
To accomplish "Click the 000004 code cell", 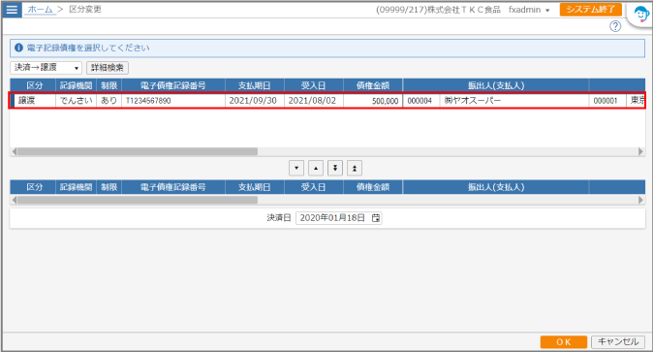I will [x=421, y=101].
